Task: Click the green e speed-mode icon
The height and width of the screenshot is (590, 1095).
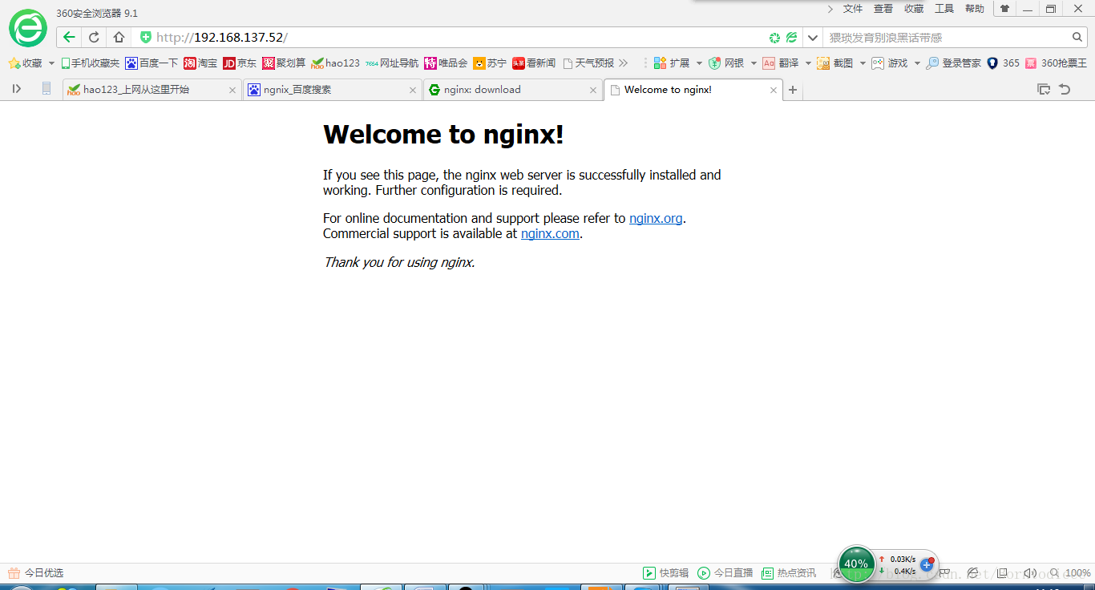Action: [x=791, y=38]
